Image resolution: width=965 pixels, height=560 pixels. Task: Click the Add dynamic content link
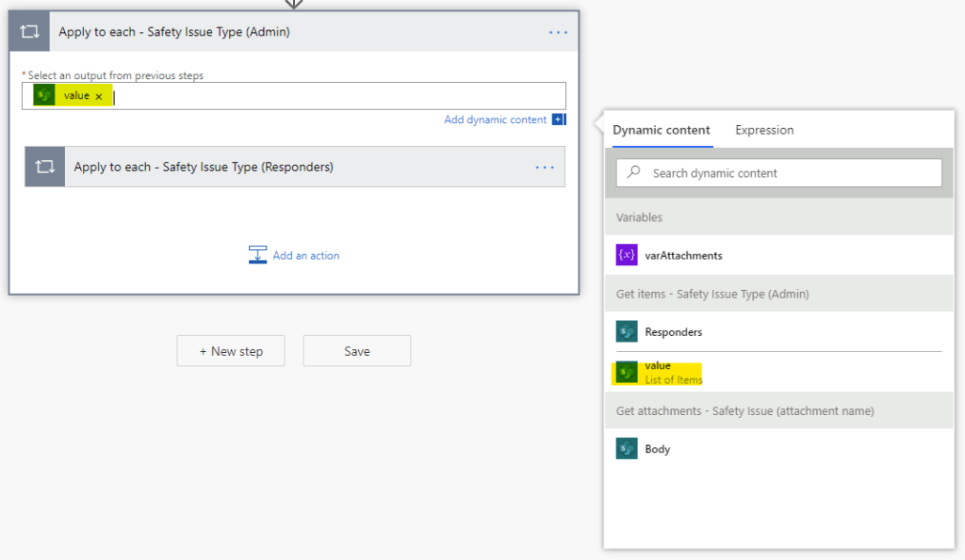coord(495,120)
